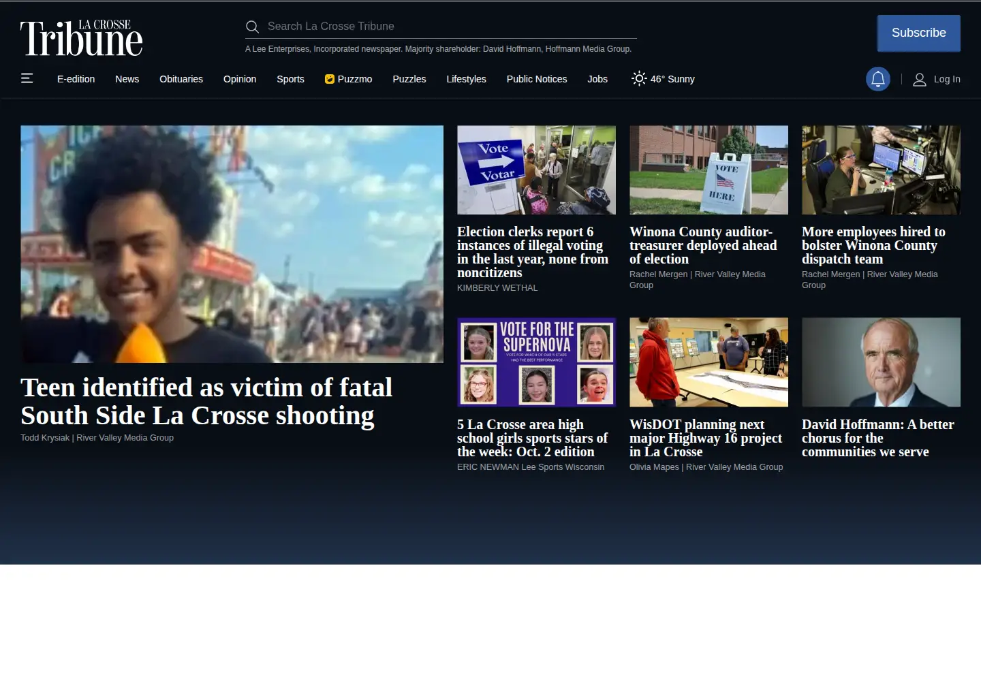Open the hamburger menu icon
The width and height of the screenshot is (981, 681).
[27, 78]
